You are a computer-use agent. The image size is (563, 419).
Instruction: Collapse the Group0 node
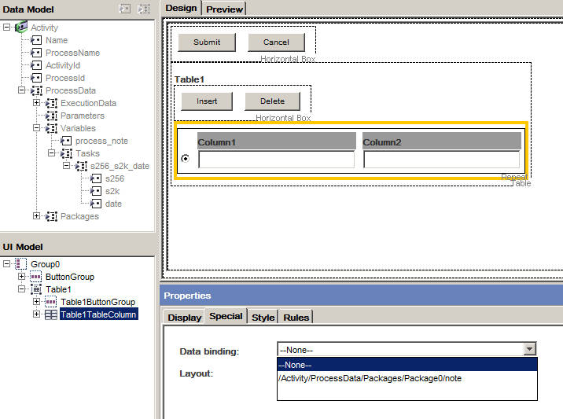pos(6,264)
